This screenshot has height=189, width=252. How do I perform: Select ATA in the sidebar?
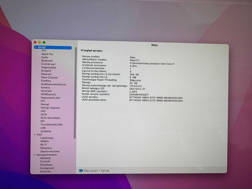pyautogui.click(x=44, y=51)
